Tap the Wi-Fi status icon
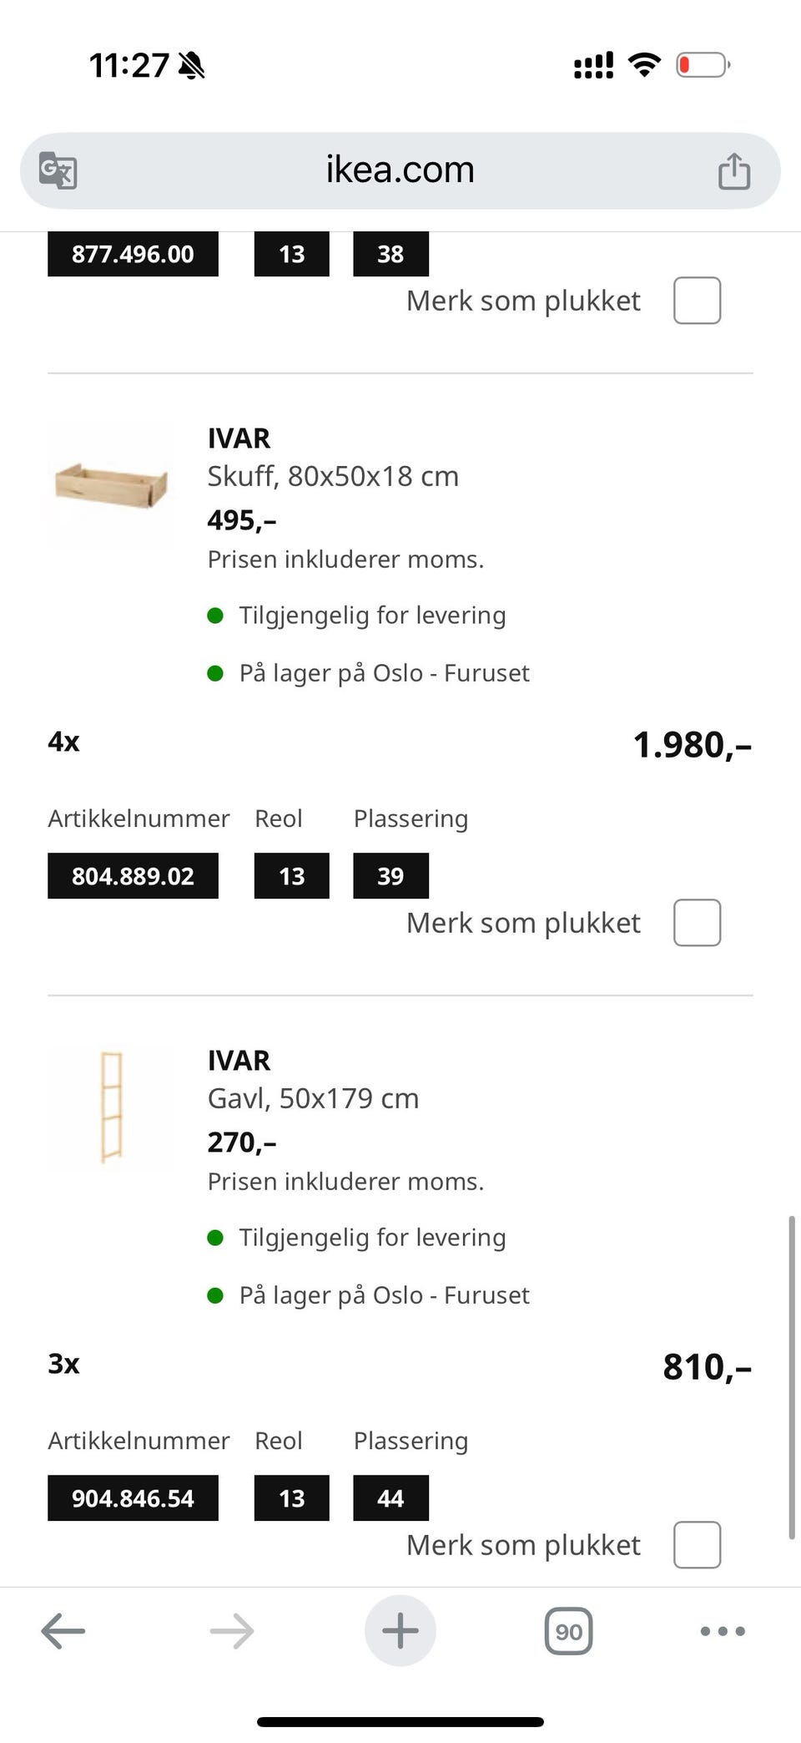This screenshot has width=801, height=1743. (x=644, y=64)
